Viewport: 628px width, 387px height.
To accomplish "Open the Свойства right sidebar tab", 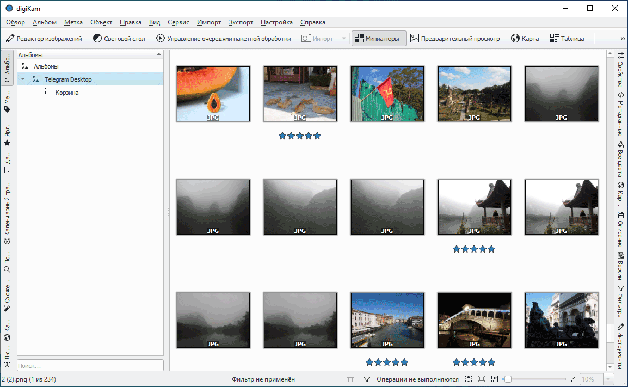I will 620,70.
